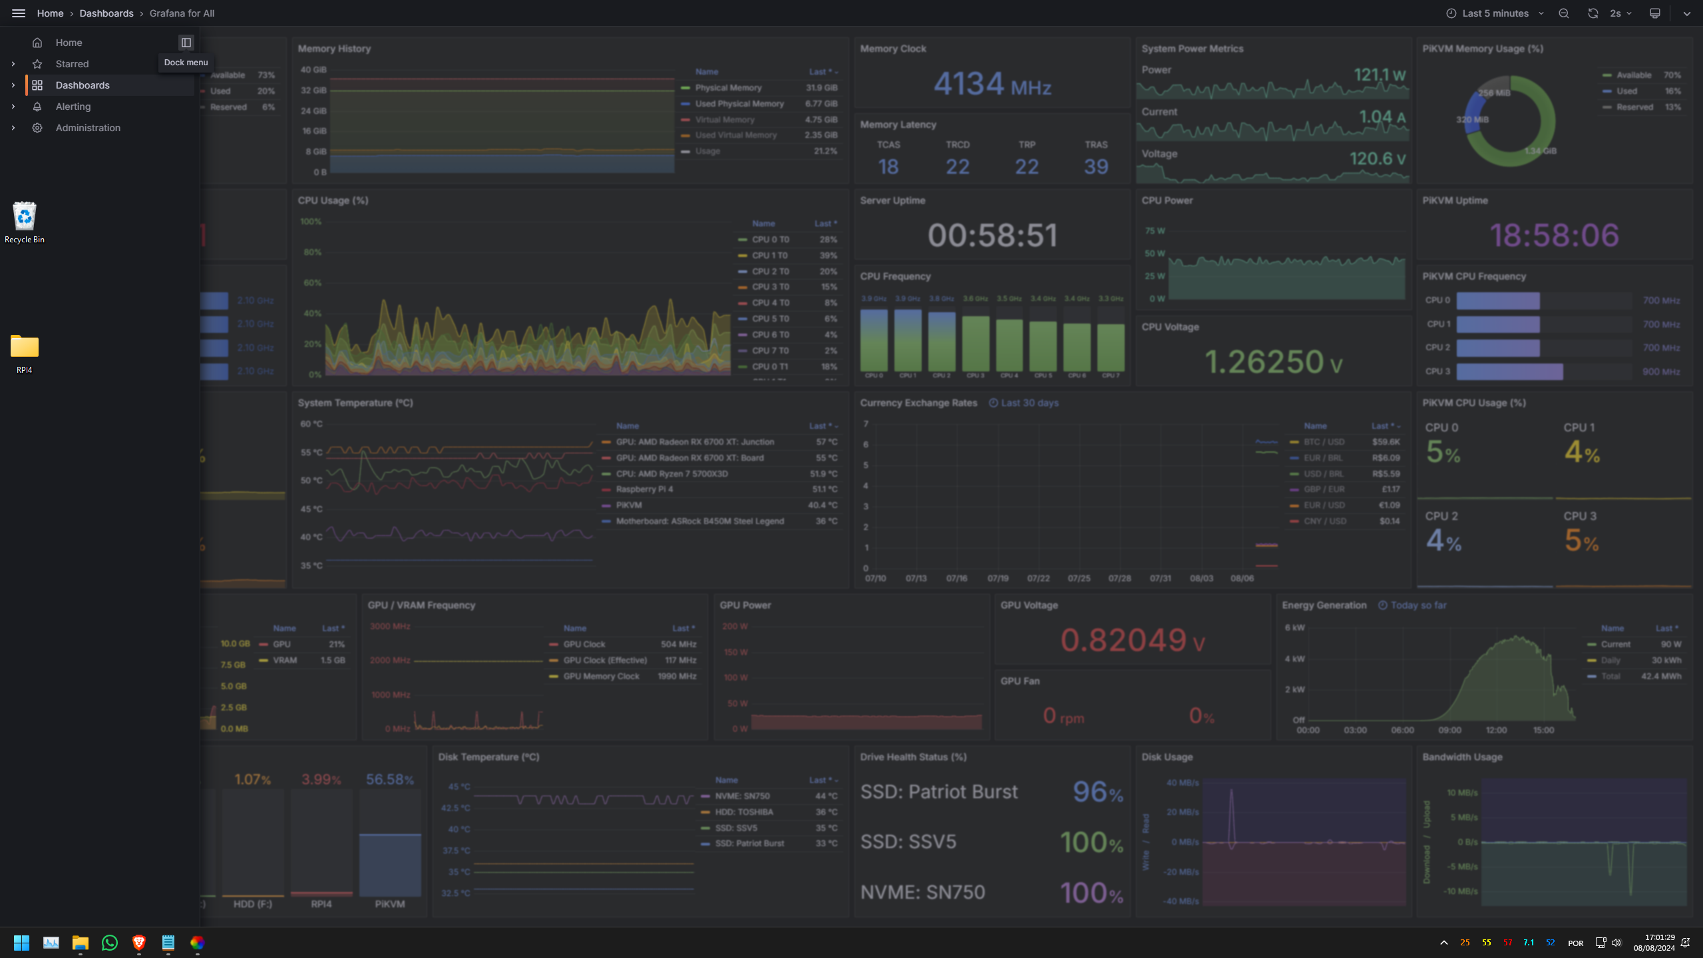The width and height of the screenshot is (1703, 958).
Task: Open Brave browser from the taskbar
Action: [x=139, y=943]
